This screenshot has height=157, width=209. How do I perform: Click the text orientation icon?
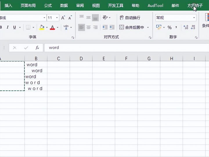point(105,17)
